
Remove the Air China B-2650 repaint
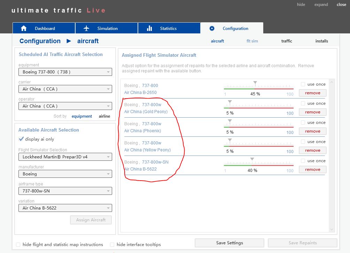pyautogui.click(x=312, y=93)
